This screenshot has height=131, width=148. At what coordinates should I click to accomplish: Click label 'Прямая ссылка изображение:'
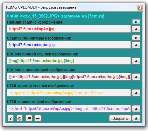[x=35, y=22]
